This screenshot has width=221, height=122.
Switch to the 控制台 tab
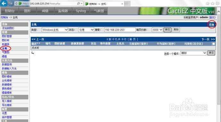point(10,11)
